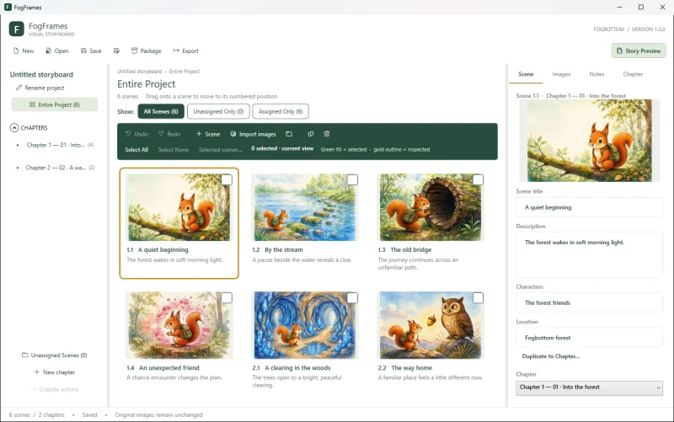
Task: Save the storyboard
Action: (x=91, y=51)
